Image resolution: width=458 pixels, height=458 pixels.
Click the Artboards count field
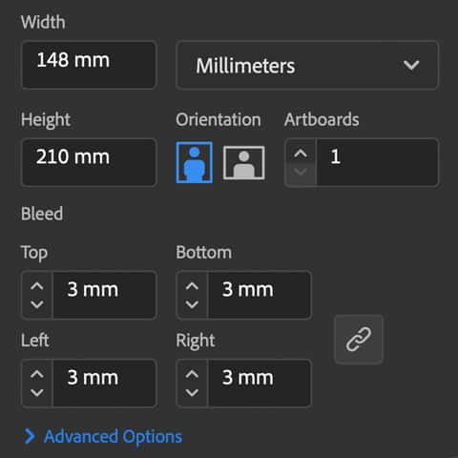point(378,162)
